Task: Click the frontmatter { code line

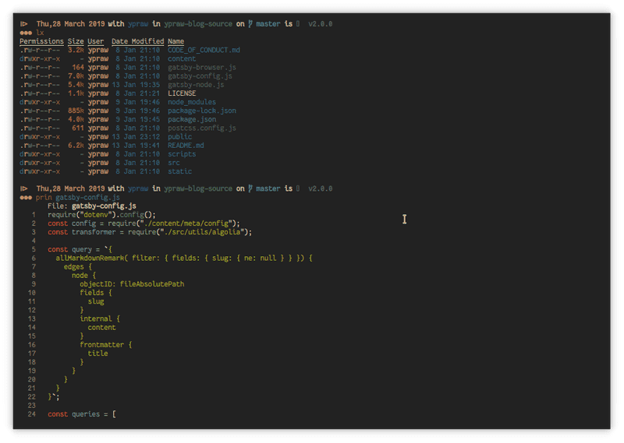Action: pos(106,345)
